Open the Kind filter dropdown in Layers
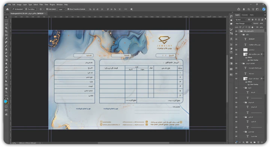This screenshot has height=147, width=270. [x=241, y=20]
